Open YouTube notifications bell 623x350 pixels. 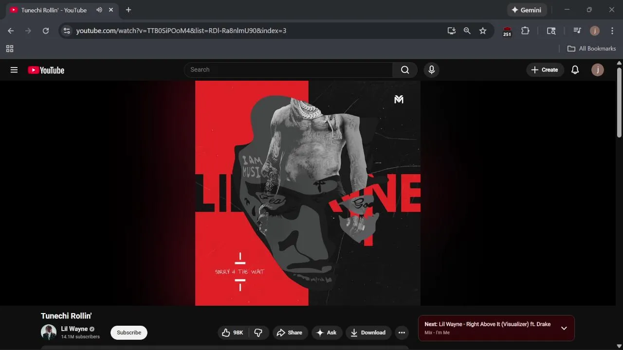(575, 70)
